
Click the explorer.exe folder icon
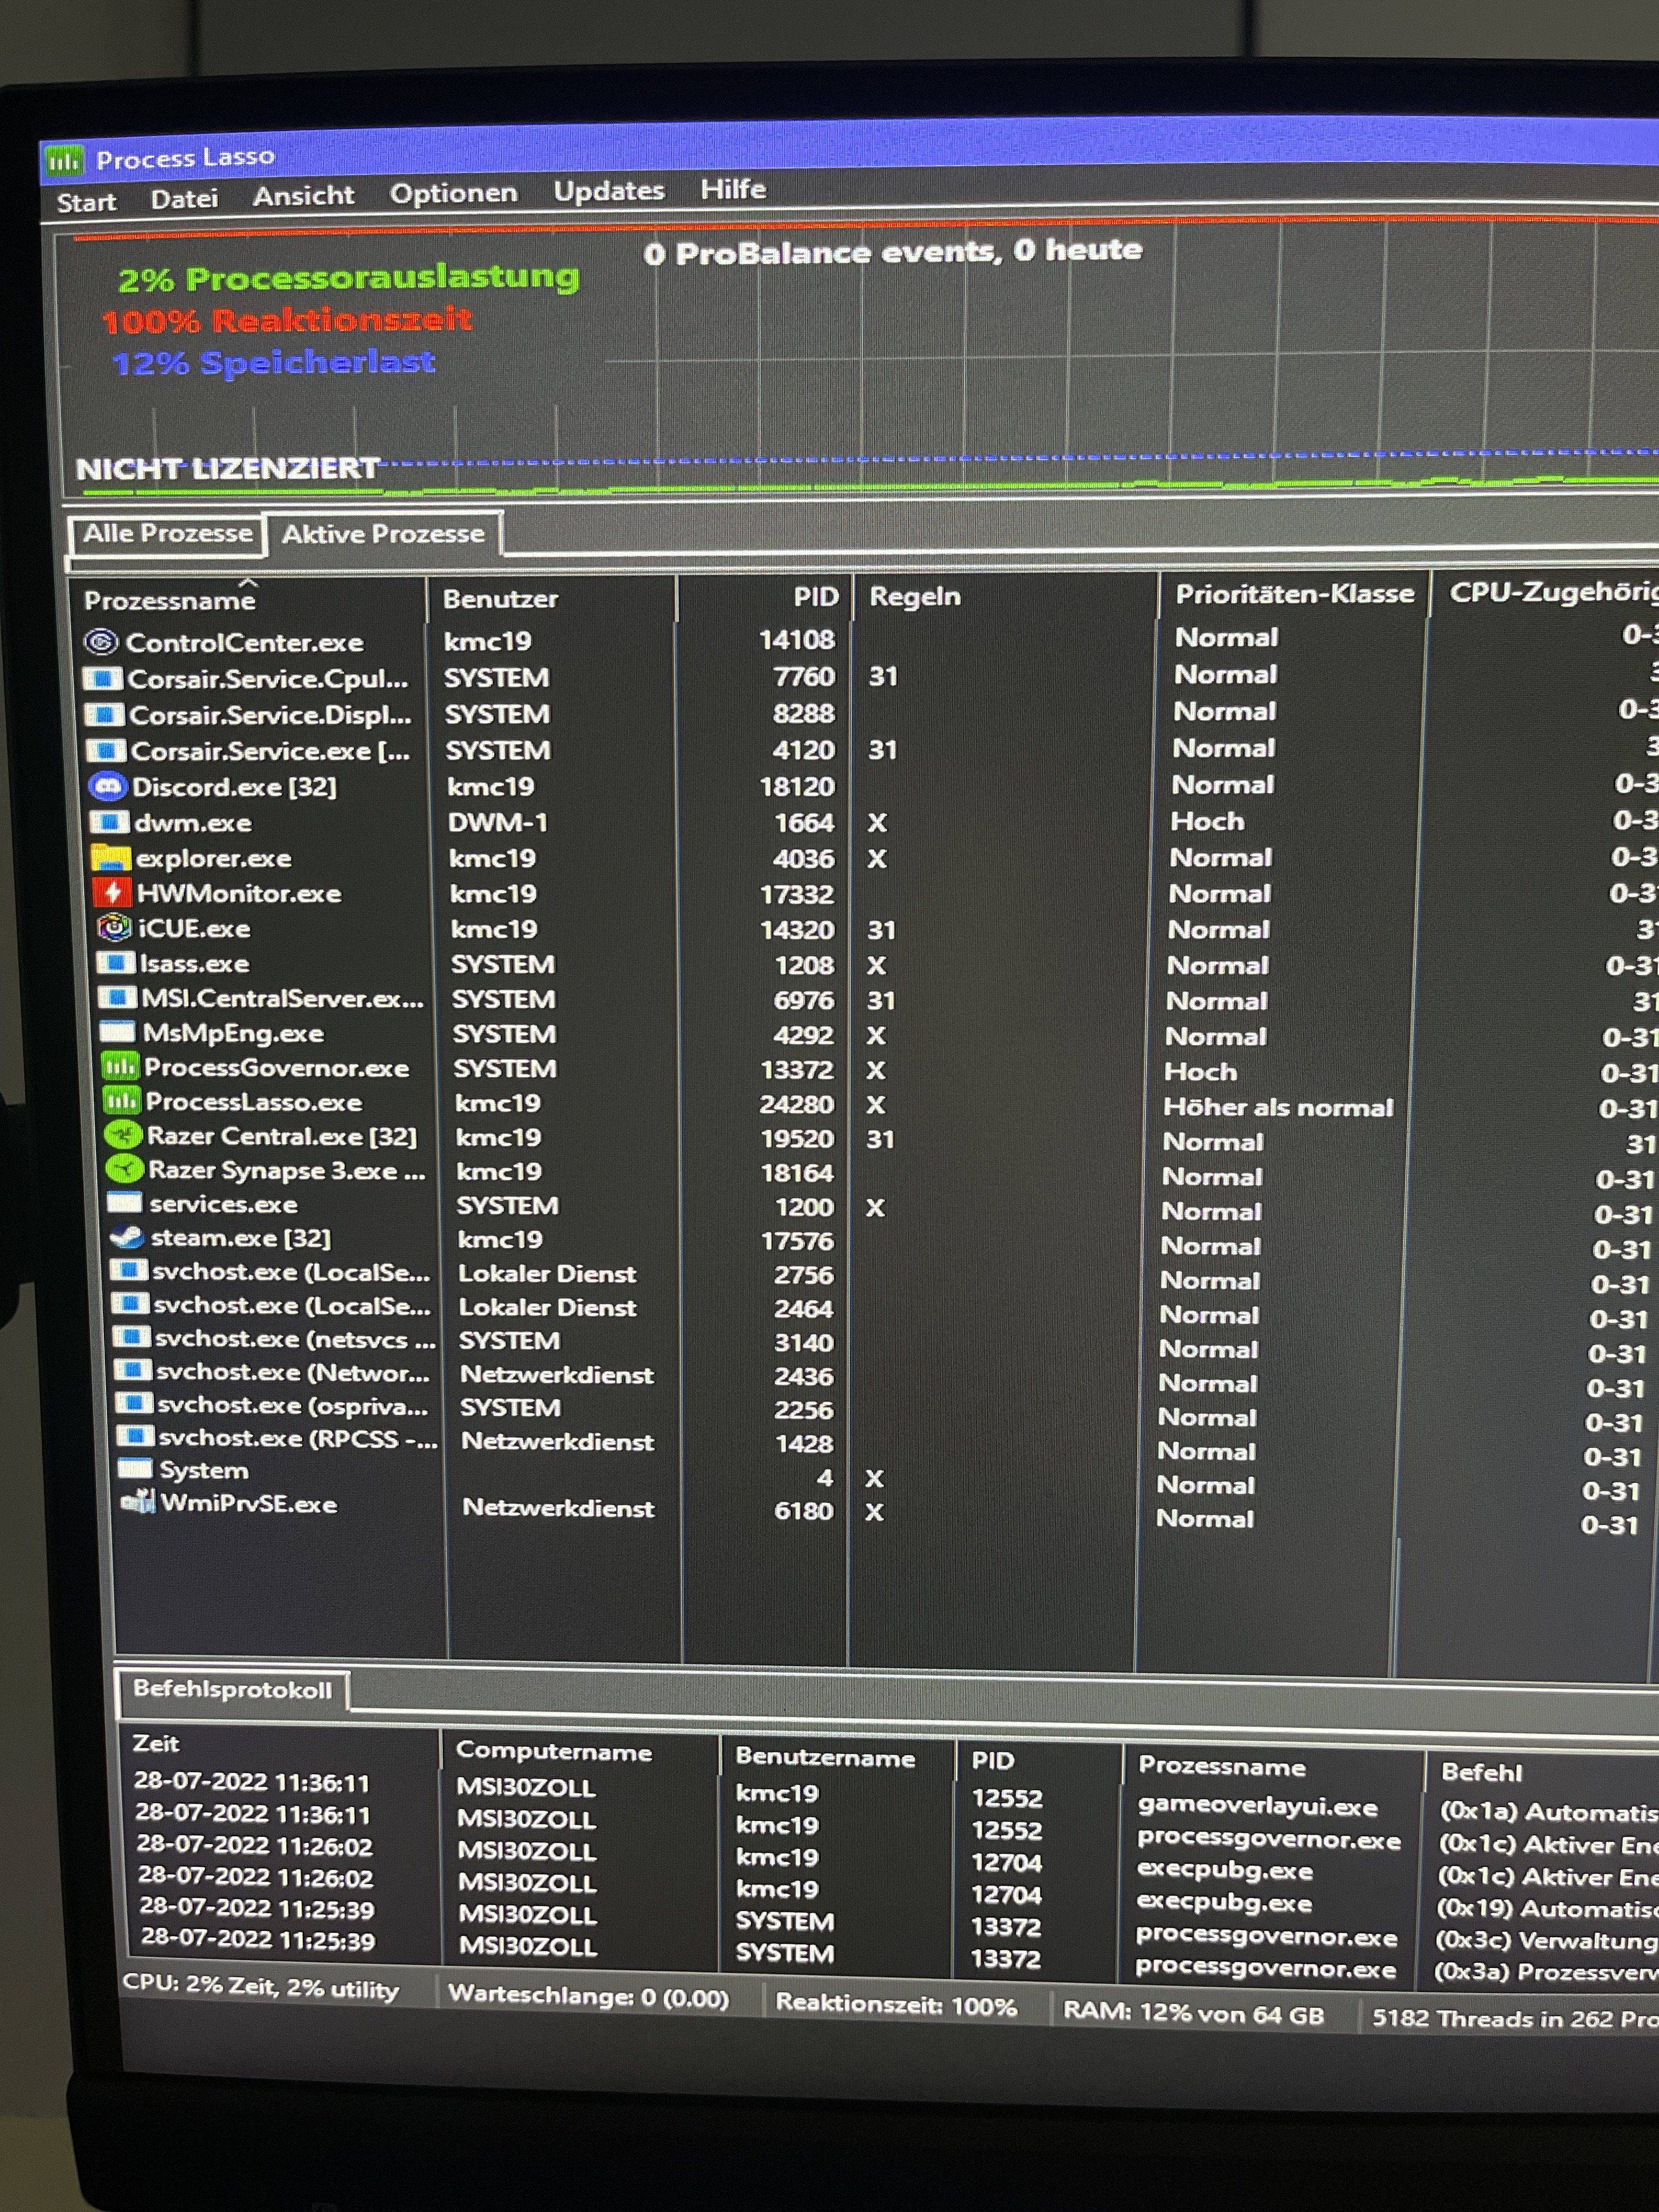click(111, 858)
